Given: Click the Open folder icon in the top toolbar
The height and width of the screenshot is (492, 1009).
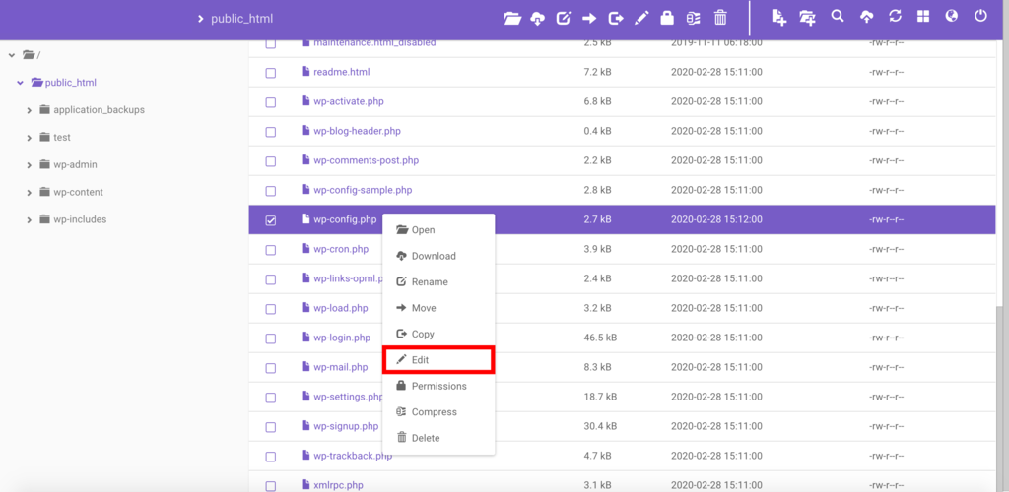Looking at the screenshot, I should (x=512, y=19).
